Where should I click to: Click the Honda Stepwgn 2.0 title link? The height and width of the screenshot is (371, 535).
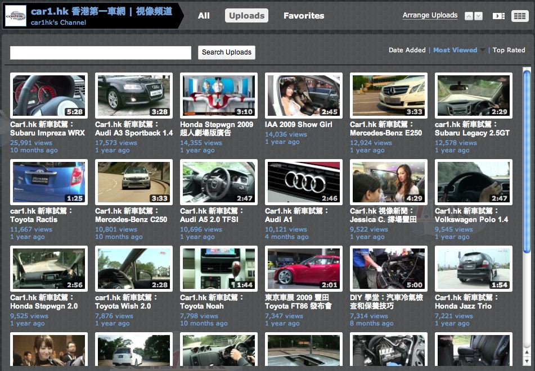tap(44, 302)
